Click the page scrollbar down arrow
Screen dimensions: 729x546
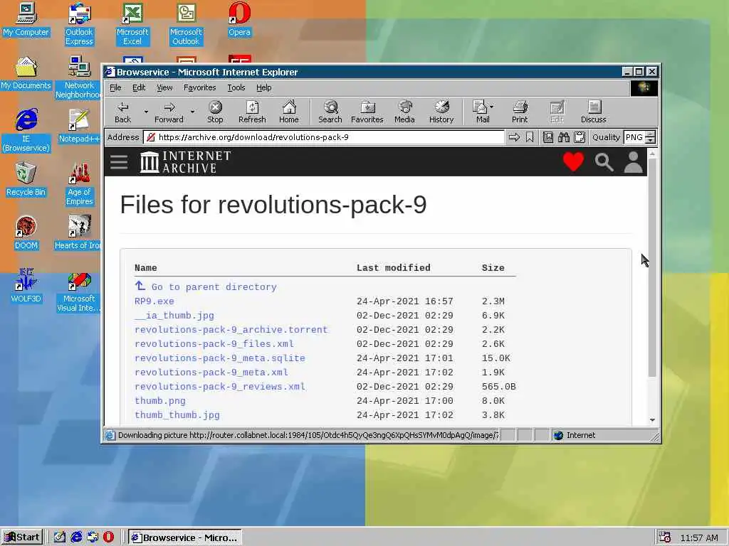click(x=652, y=420)
